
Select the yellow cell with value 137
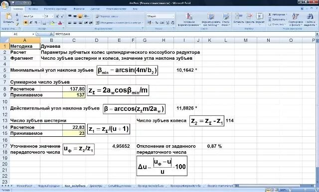[74, 95]
